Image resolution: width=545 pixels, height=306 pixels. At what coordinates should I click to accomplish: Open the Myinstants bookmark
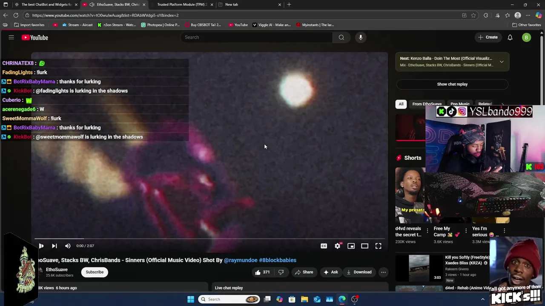pyautogui.click(x=315, y=25)
